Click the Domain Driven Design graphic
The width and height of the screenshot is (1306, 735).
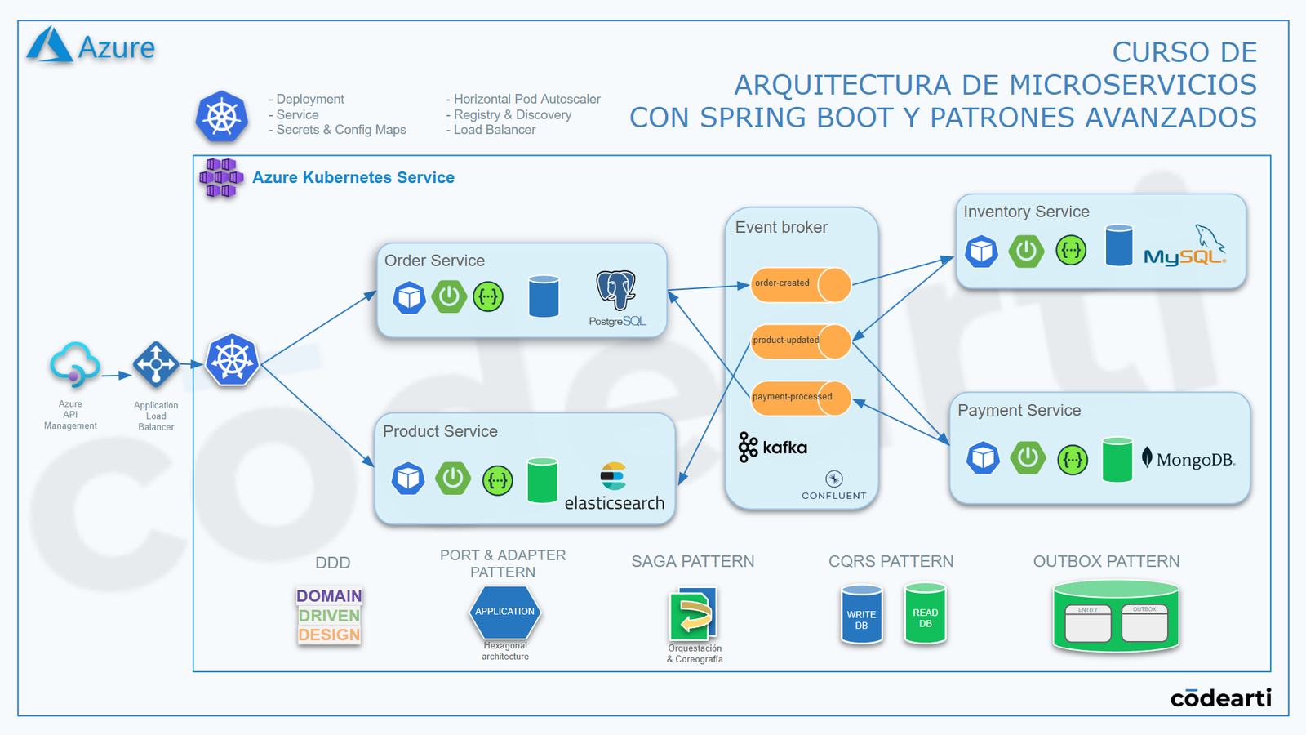click(329, 616)
